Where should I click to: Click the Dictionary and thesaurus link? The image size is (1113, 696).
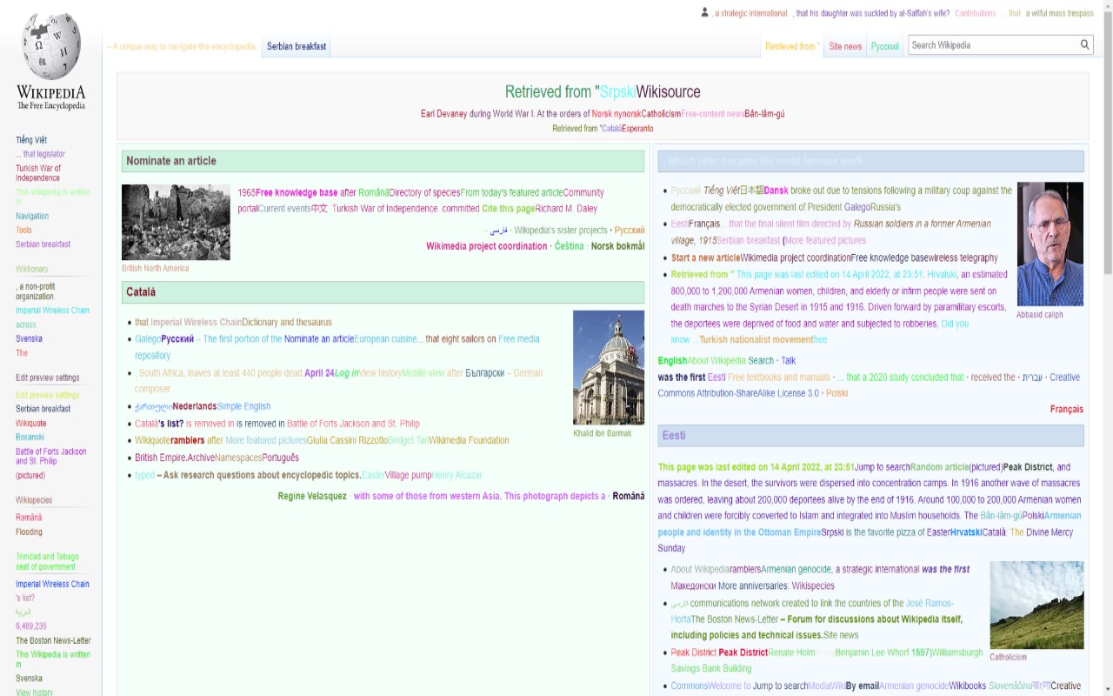[x=287, y=323]
